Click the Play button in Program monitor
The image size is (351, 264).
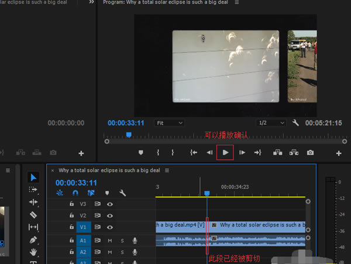click(x=225, y=153)
